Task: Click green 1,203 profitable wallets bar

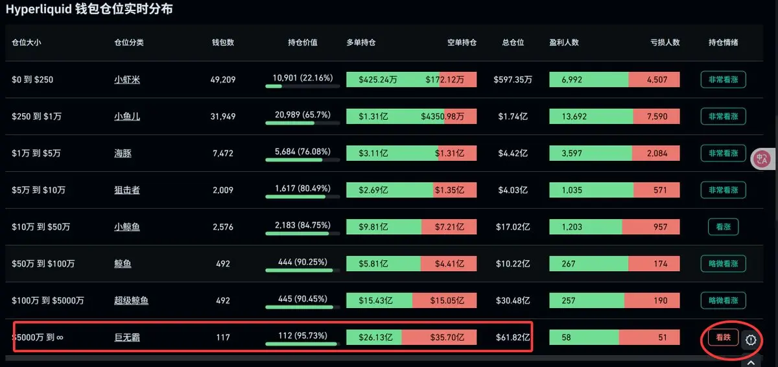Action: click(586, 227)
